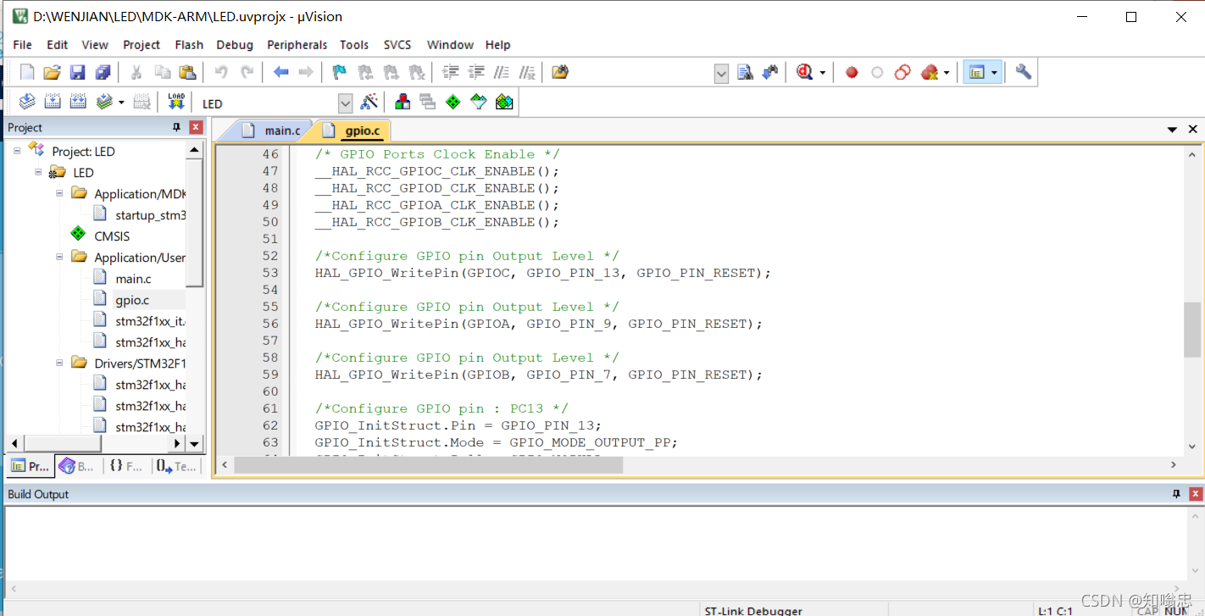
Task: Close the Project panel
Action: (196, 127)
